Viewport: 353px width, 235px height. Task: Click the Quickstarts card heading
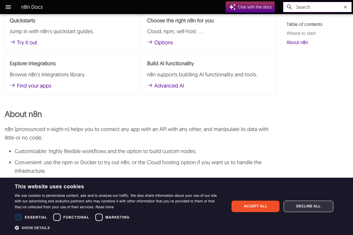(22, 21)
